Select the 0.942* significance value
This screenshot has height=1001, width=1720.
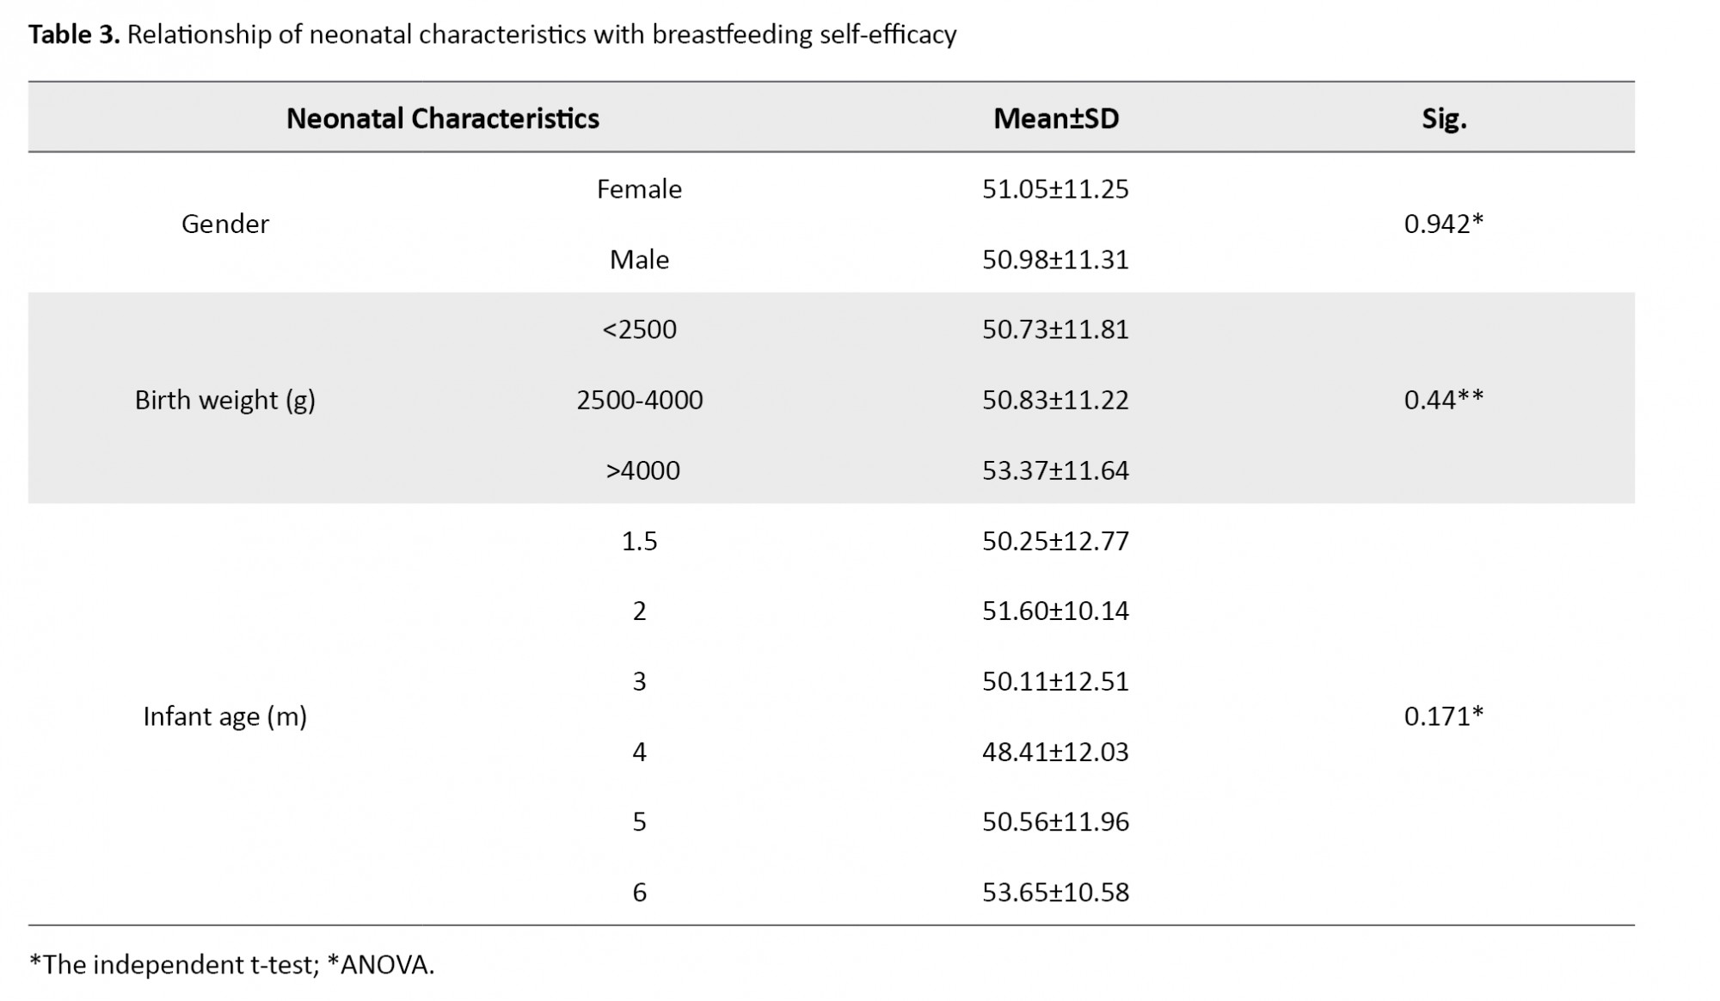pos(1443,224)
